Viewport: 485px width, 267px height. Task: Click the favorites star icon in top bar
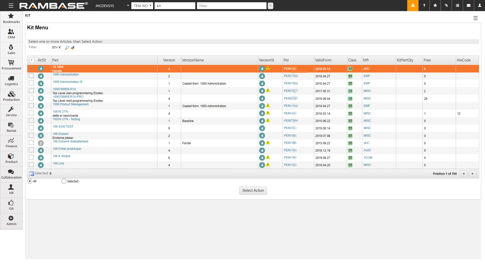435,6
